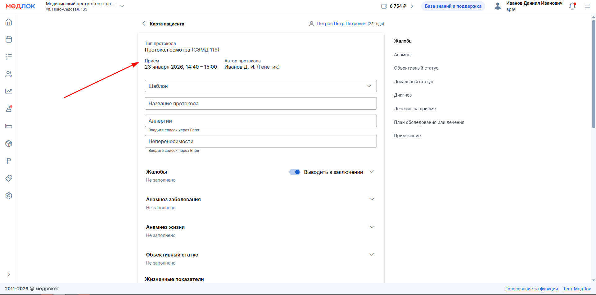Expand the 'Анамнез заболевания' section
596x295 pixels.
coord(372,199)
